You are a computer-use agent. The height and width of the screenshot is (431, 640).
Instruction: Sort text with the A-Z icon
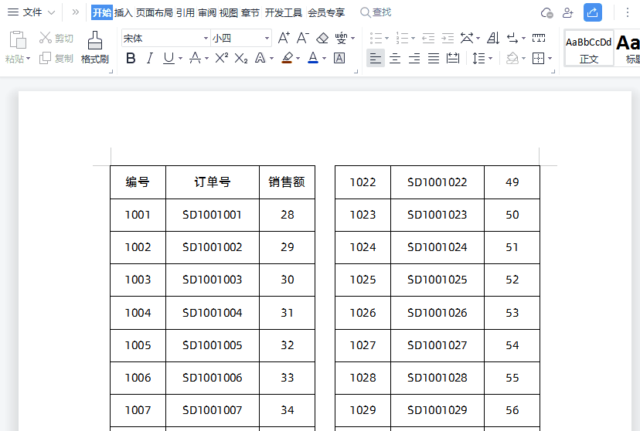click(x=493, y=38)
